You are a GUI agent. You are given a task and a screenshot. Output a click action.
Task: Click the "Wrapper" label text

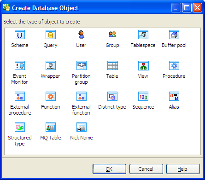[x=50, y=76]
